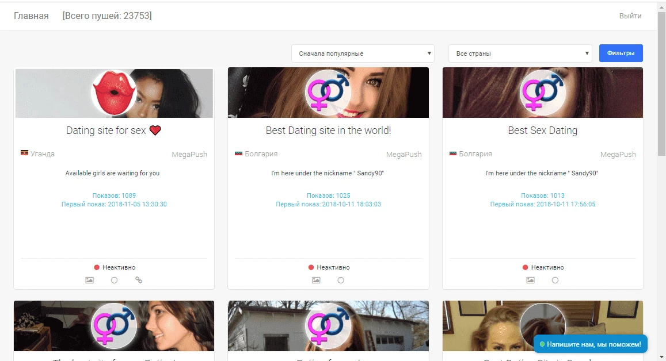
Task: Click the scrollbar down arrow
Action: pyautogui.click(x=661, y=357)
